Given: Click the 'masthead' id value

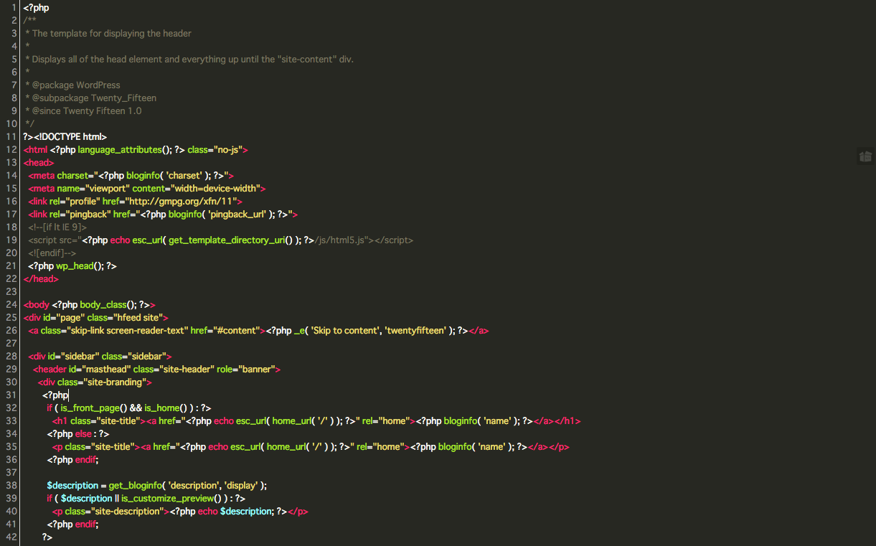Looking at the screenshot, I should 106,369.
